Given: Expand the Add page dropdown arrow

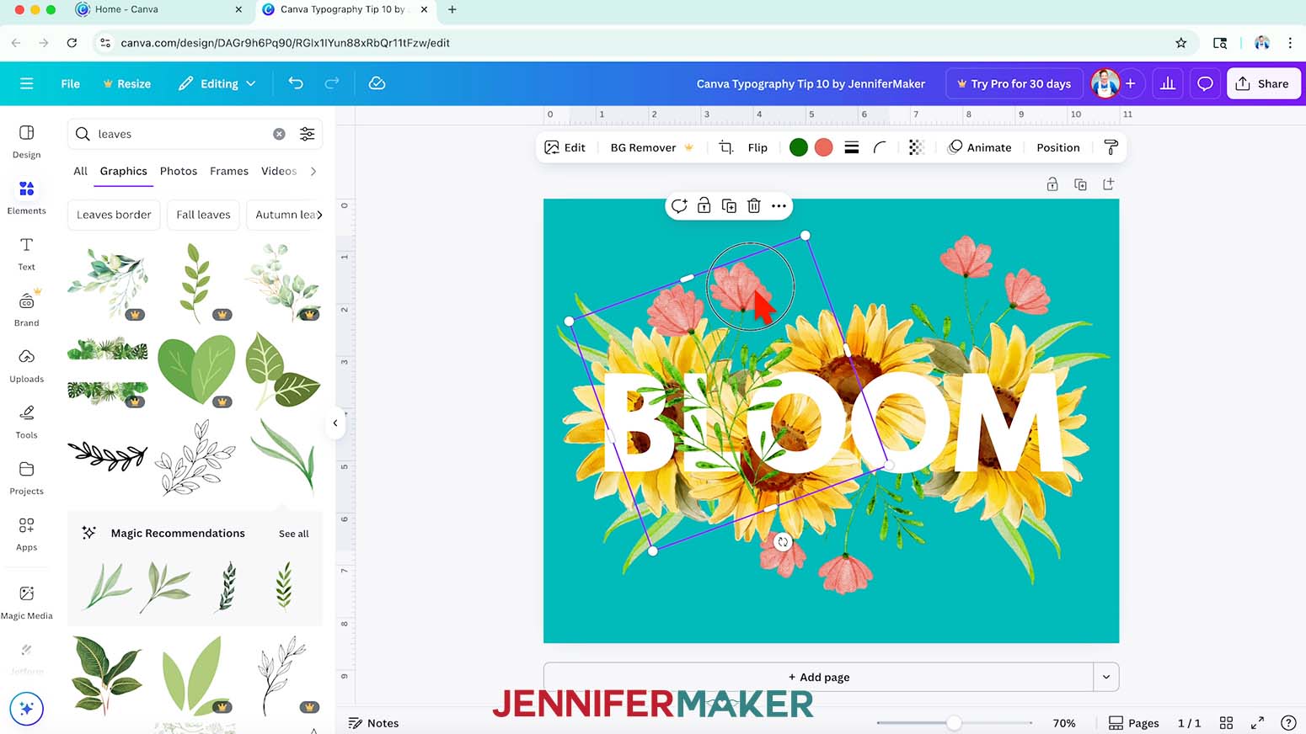Looking at the screenshot, I should pos(1106,677).
